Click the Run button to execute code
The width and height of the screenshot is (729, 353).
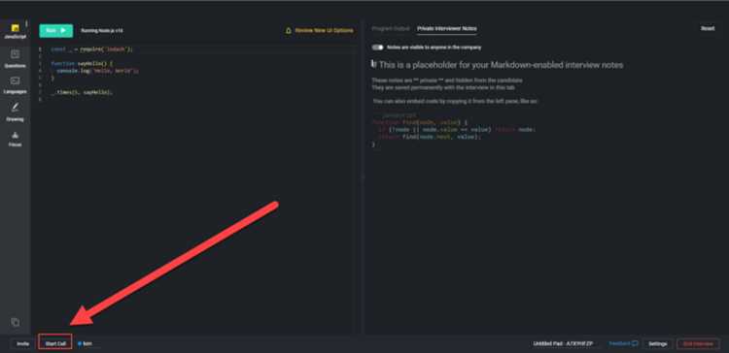tap(55, 31)
